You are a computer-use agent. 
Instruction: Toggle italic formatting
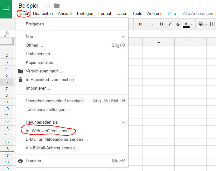click(170, 24)
